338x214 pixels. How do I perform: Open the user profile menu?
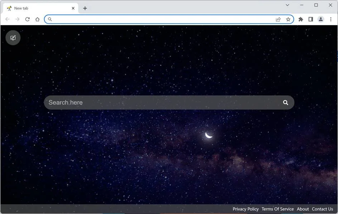pyautogui.click(x=321, y=19)
